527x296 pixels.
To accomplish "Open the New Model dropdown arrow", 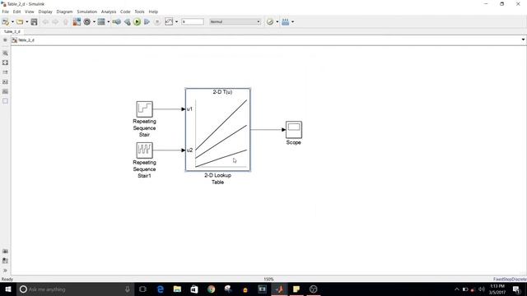I will 13,22.
